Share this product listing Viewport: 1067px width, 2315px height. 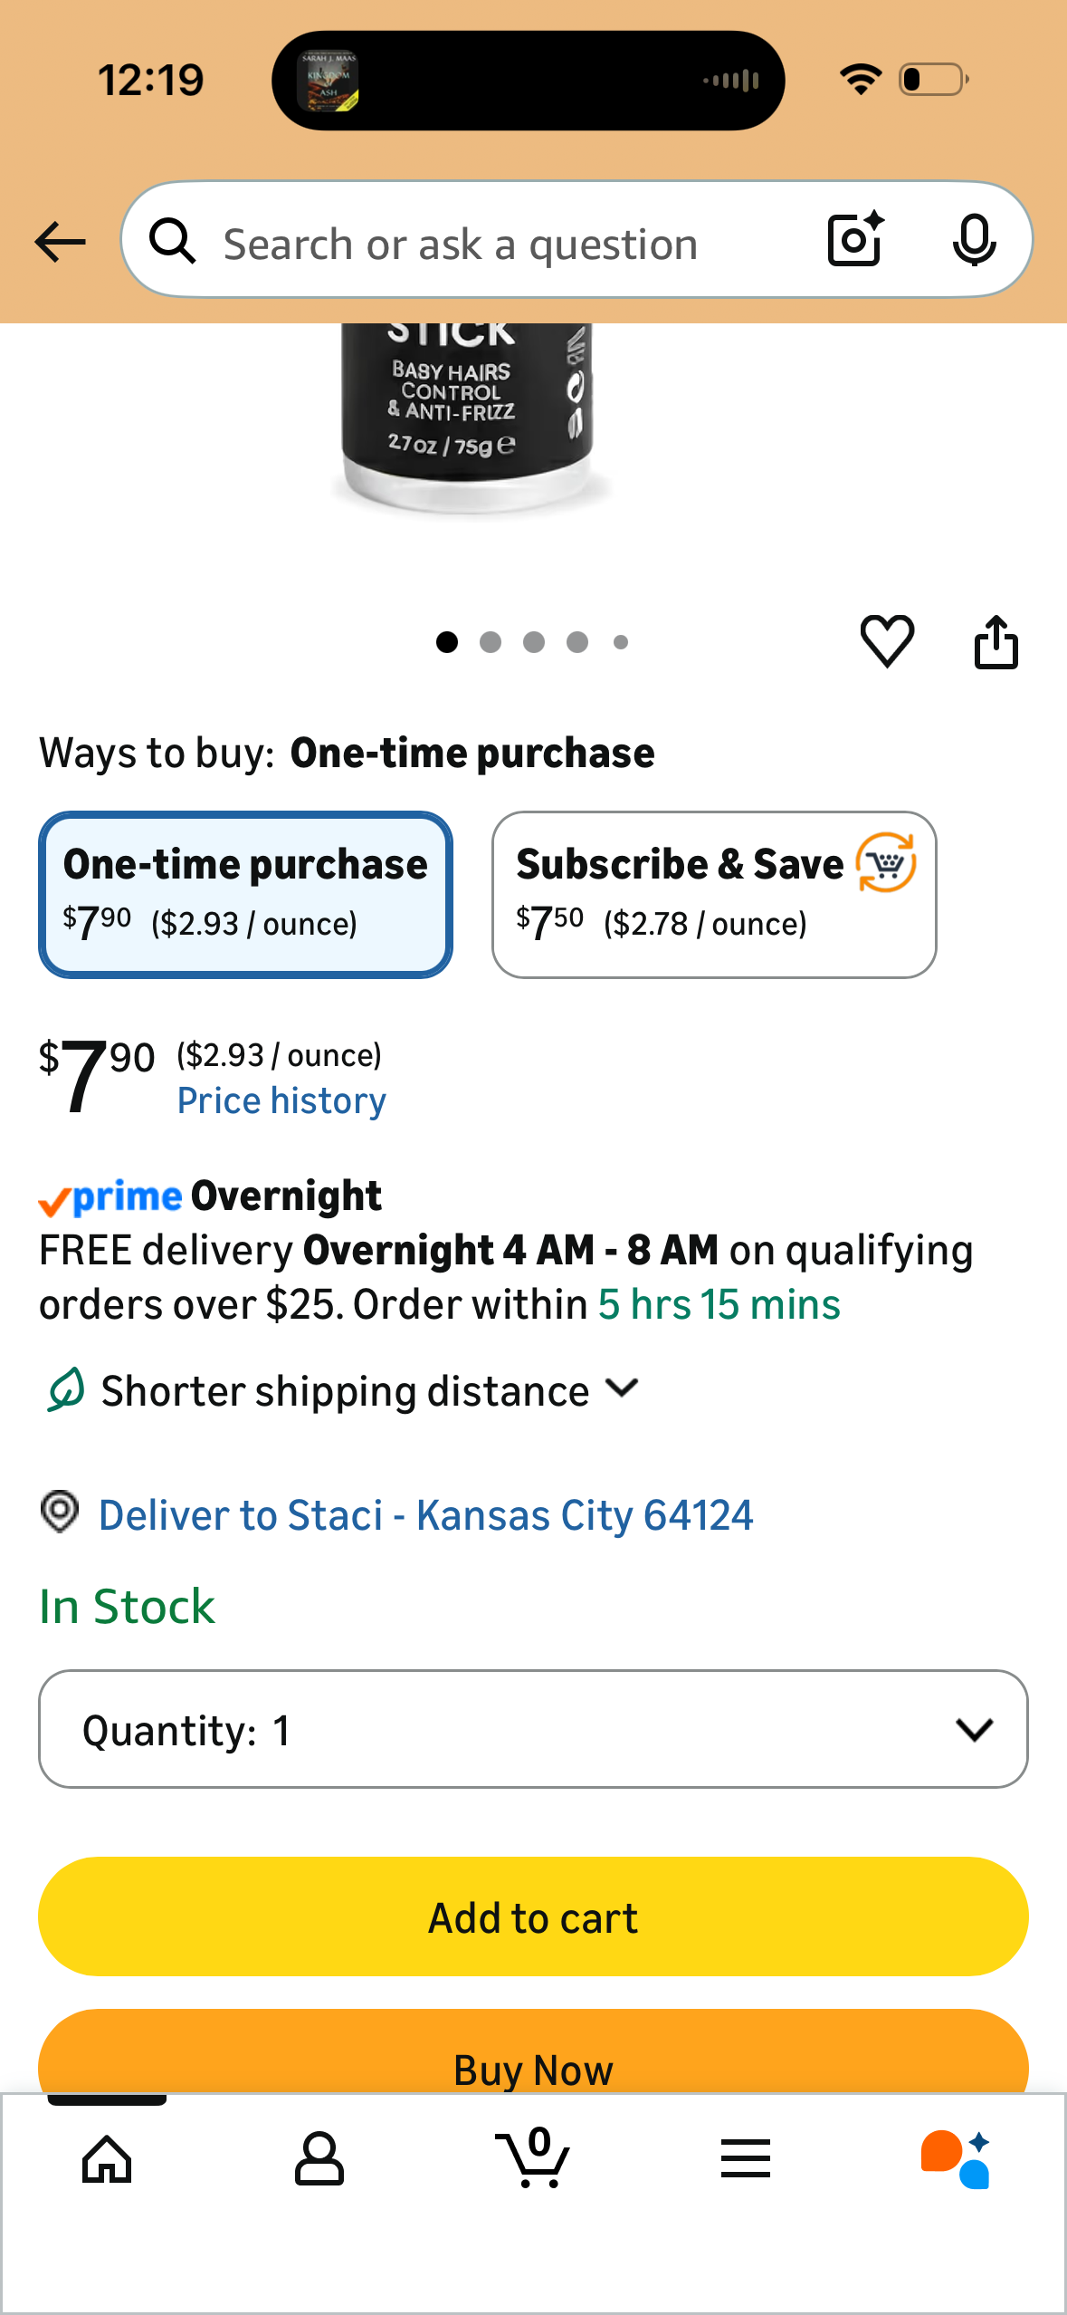(x=996, y=641)
